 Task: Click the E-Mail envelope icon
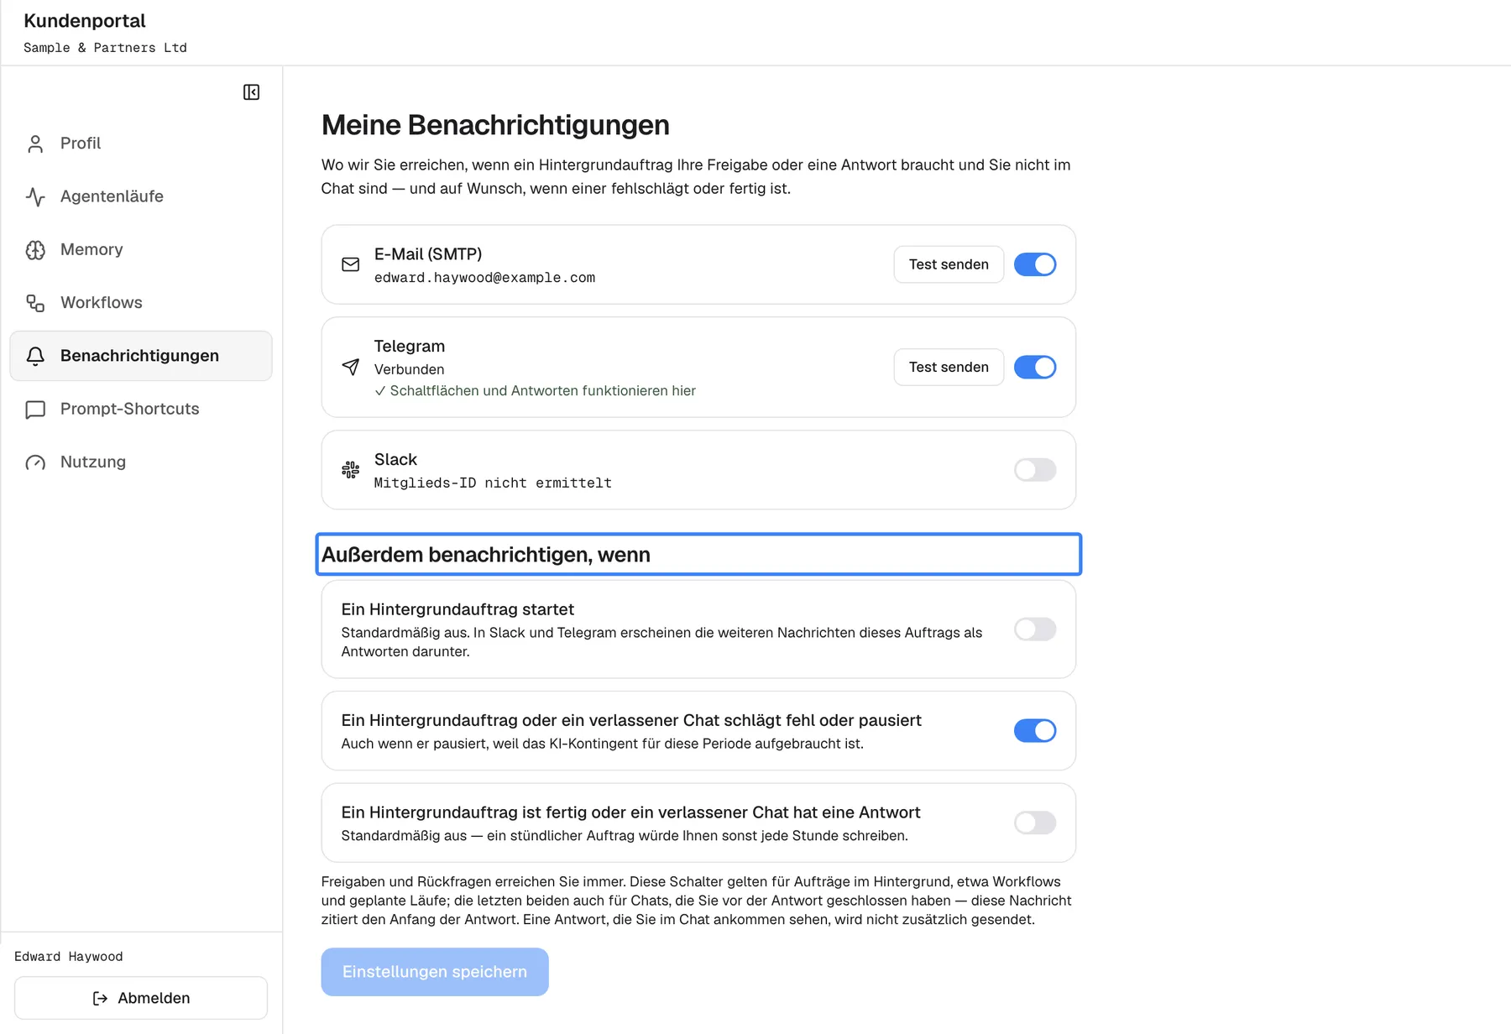pos(351,264)
